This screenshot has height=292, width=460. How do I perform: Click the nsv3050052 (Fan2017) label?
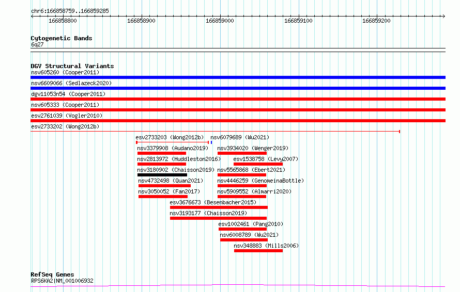[169, 191]
